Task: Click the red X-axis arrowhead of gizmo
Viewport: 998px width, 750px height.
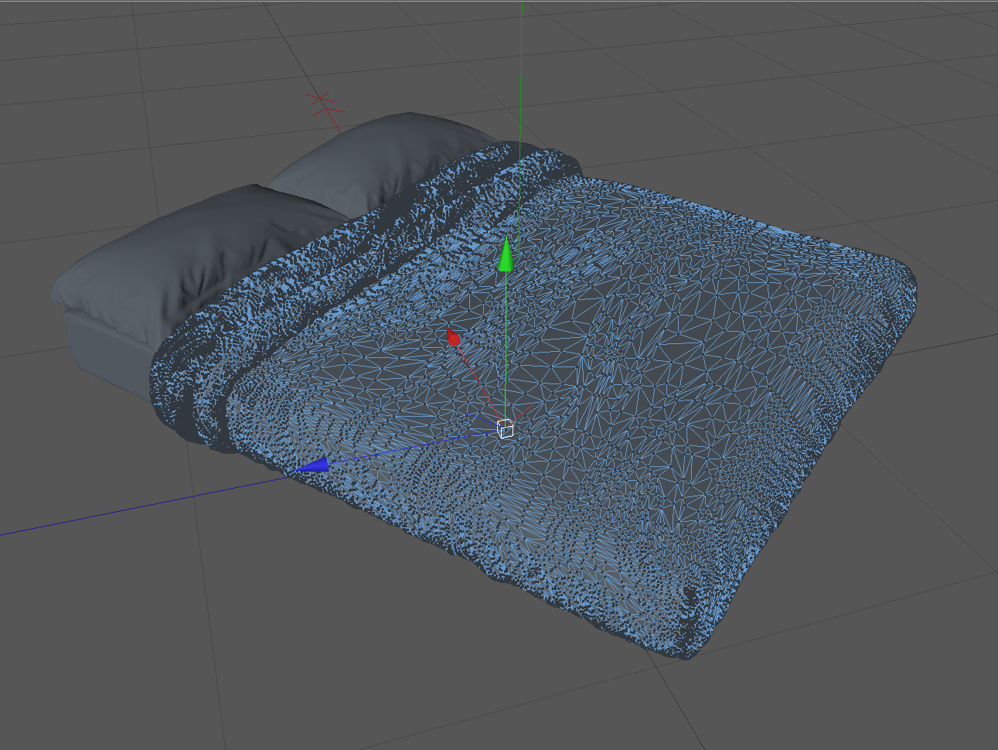Action: click(x=454, y=338)
